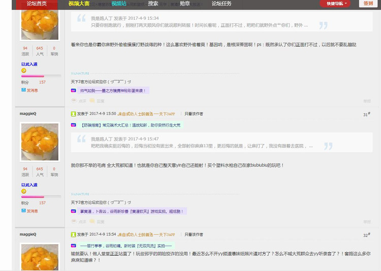381x271 pixels.
Task: Filter by 只看该作者 in post 32#
Action: click(194, 234)
